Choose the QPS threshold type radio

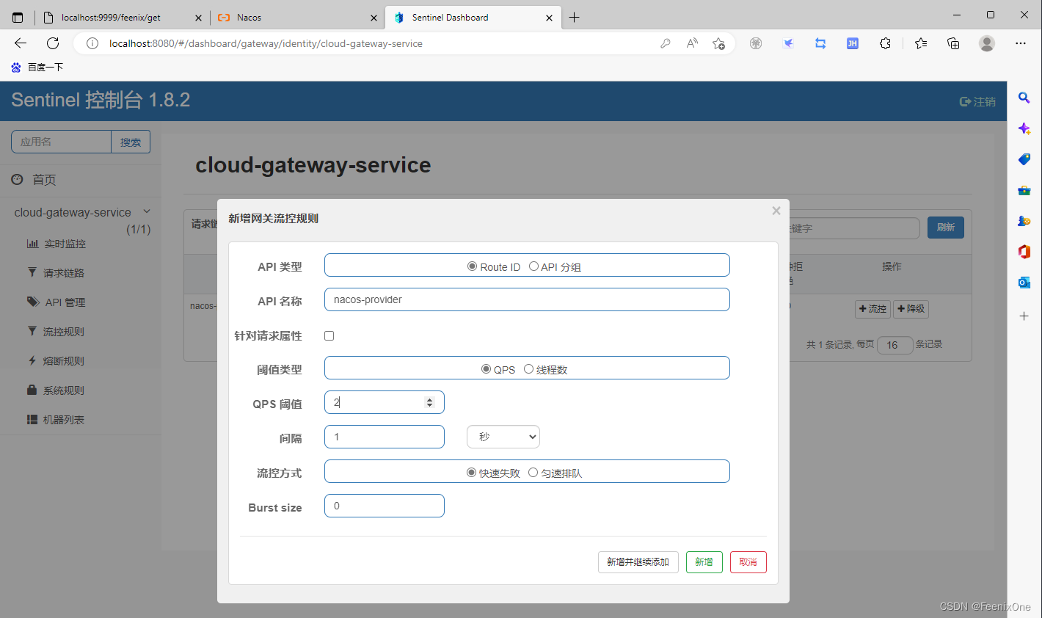486,369
